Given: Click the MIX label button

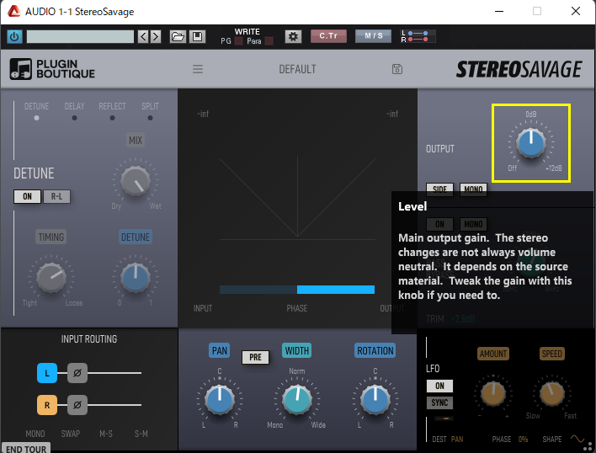Looking at the screenshot, I should [136, 141].
